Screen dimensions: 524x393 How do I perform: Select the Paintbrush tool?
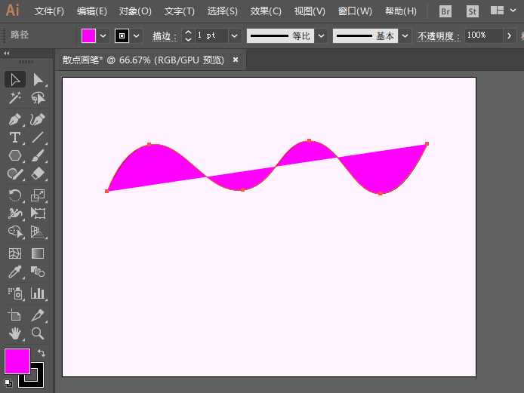coord(38,155)
